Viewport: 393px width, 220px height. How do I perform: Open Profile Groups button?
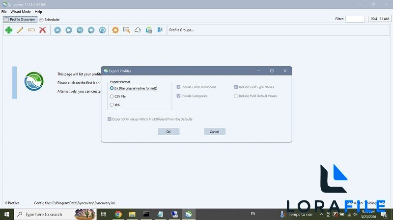point(181,30)
